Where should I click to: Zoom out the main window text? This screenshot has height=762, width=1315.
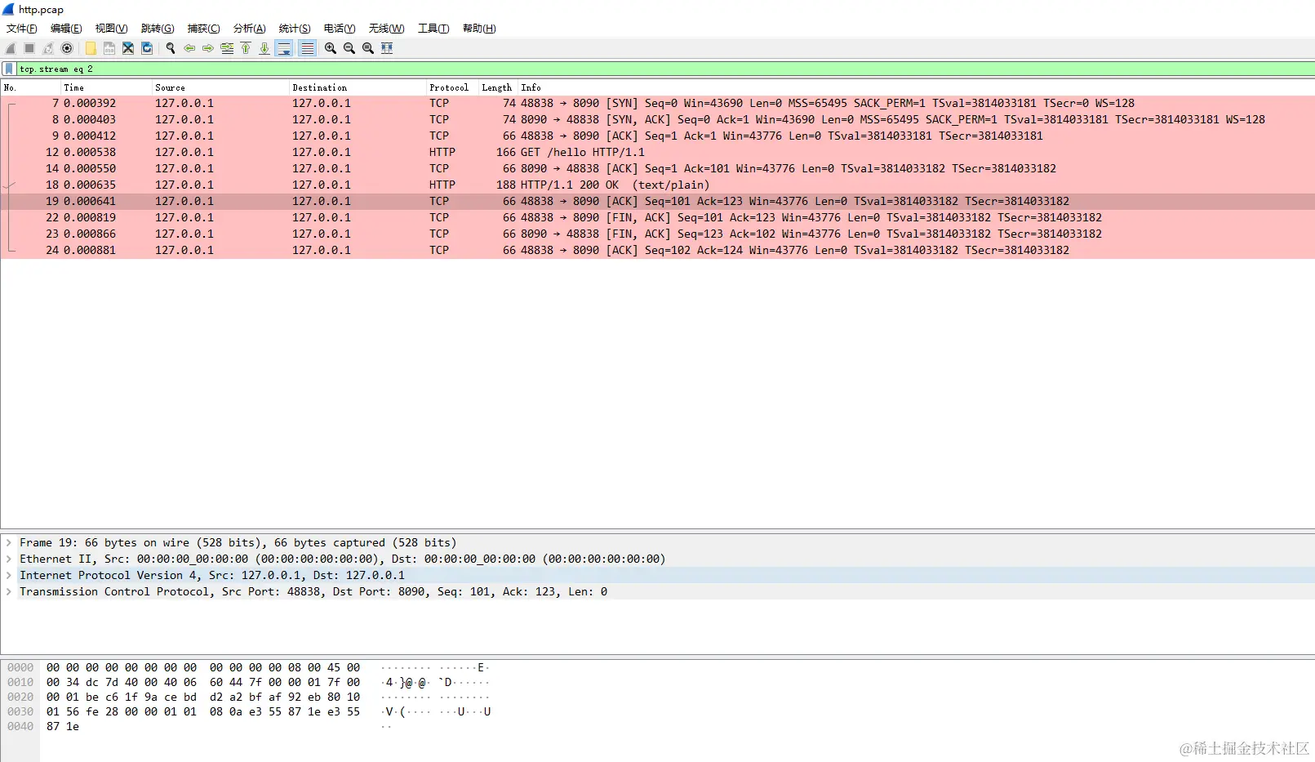point(349,48)
